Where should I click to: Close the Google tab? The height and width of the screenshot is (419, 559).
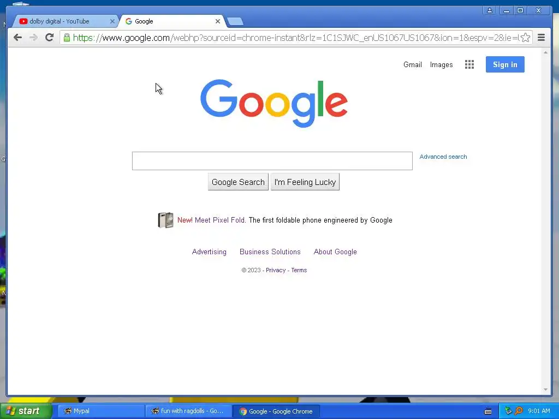(x=217, y=21)
